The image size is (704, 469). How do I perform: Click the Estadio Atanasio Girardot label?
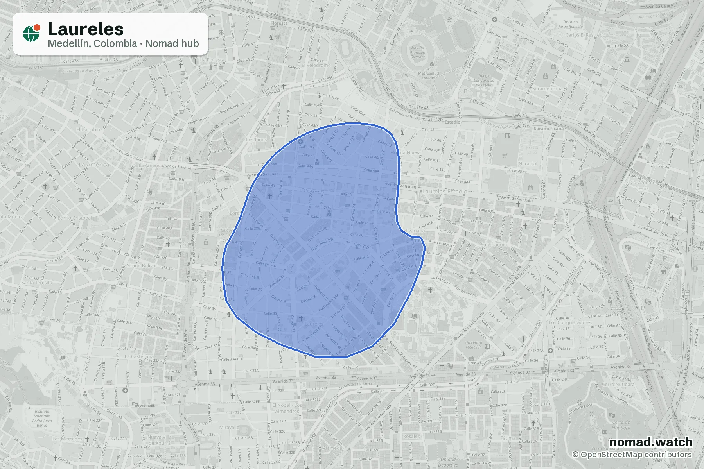[x=417, y=52]
